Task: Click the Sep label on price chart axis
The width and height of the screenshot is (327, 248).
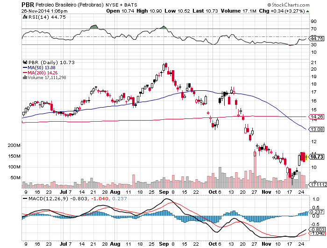Action: coord(164,192)
